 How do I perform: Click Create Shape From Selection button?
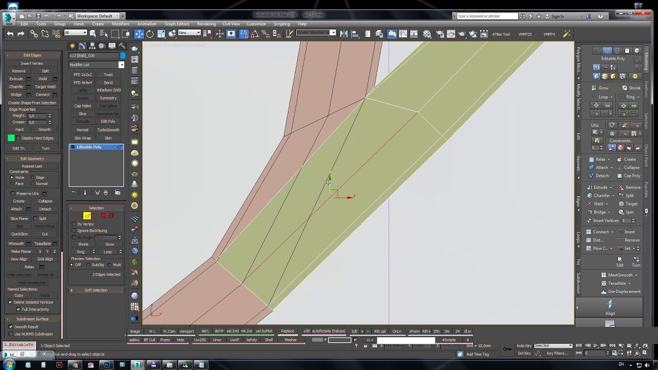(32, 103)
